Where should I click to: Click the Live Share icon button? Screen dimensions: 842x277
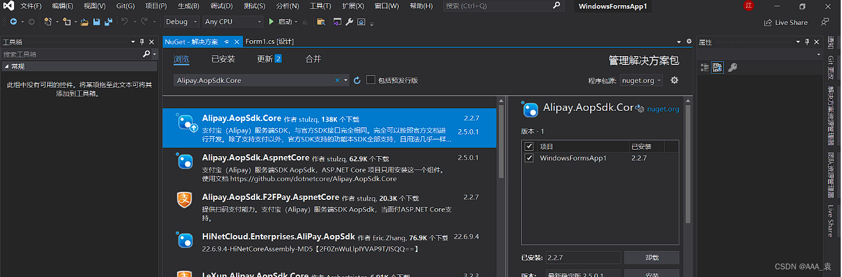click(768, 22)
